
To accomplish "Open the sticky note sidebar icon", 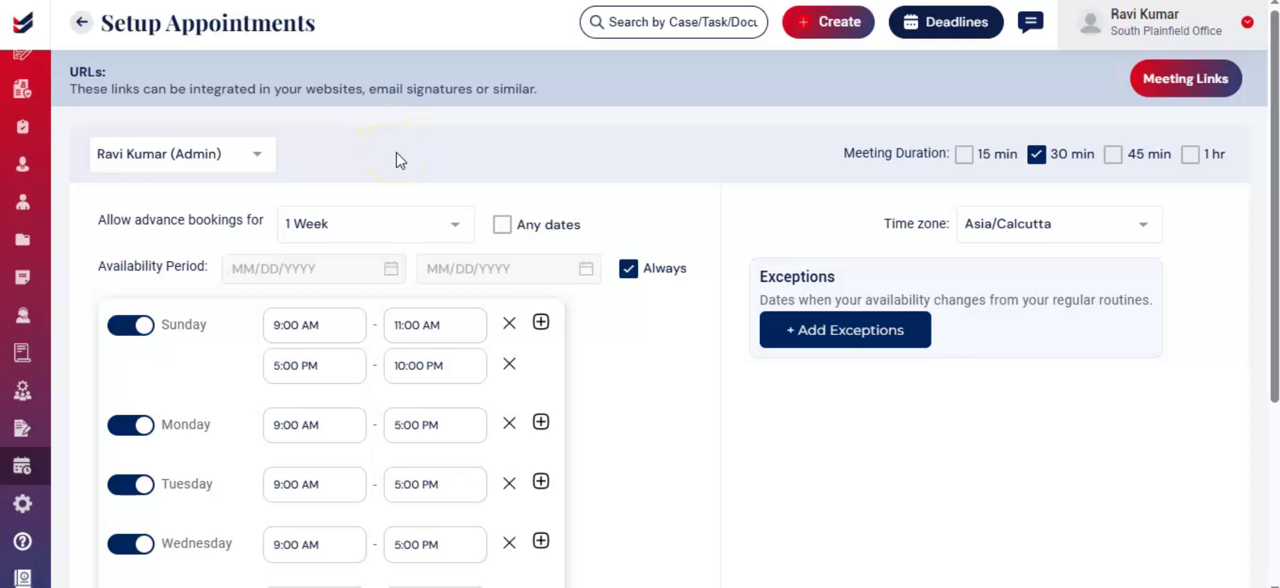I will click(22, 277).
